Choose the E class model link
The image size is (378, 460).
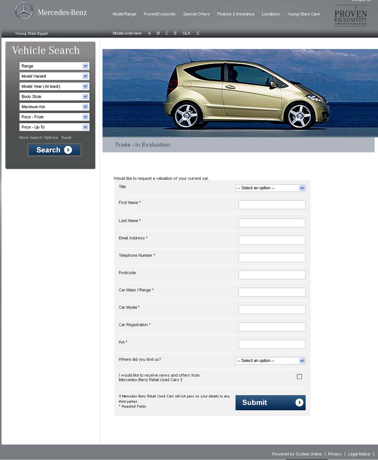pos(176,34)
